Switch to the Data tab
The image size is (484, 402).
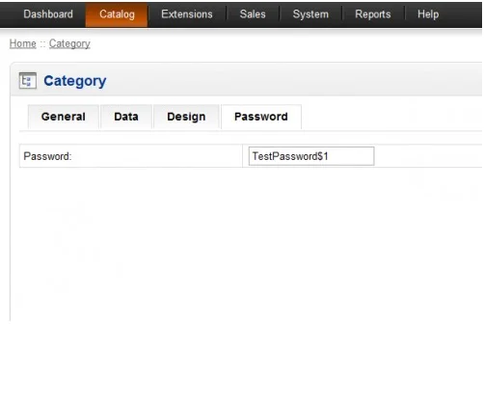coord(126,117)
